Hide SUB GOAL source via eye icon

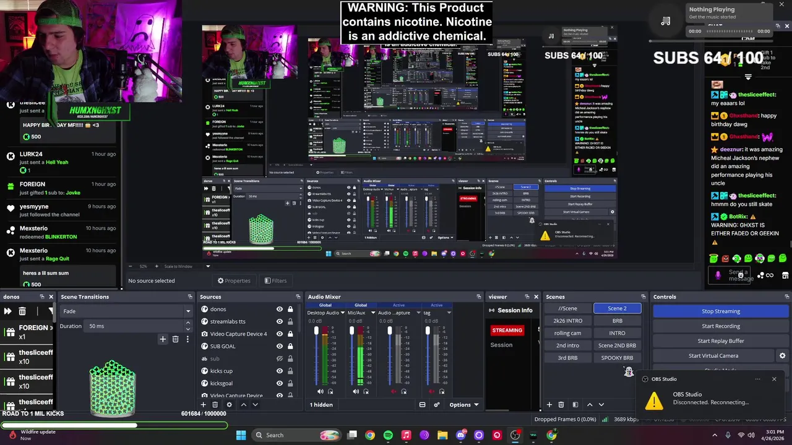click(x=280, y=346)
